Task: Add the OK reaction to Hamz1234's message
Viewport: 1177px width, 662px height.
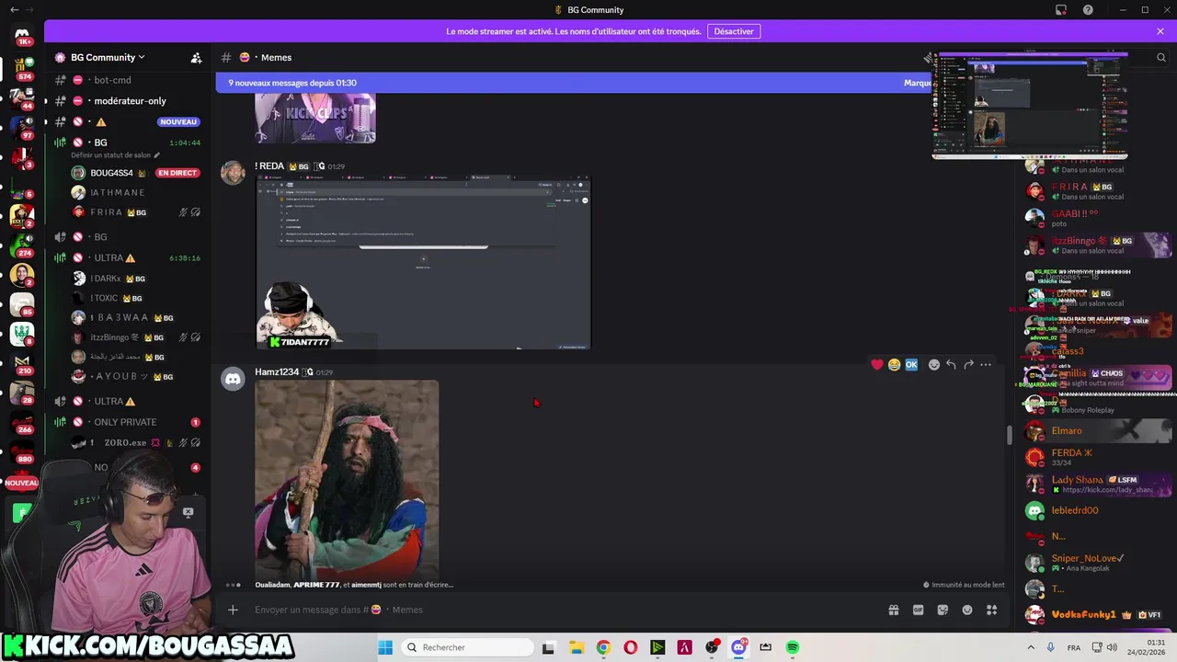Action: tap(911, 364)
